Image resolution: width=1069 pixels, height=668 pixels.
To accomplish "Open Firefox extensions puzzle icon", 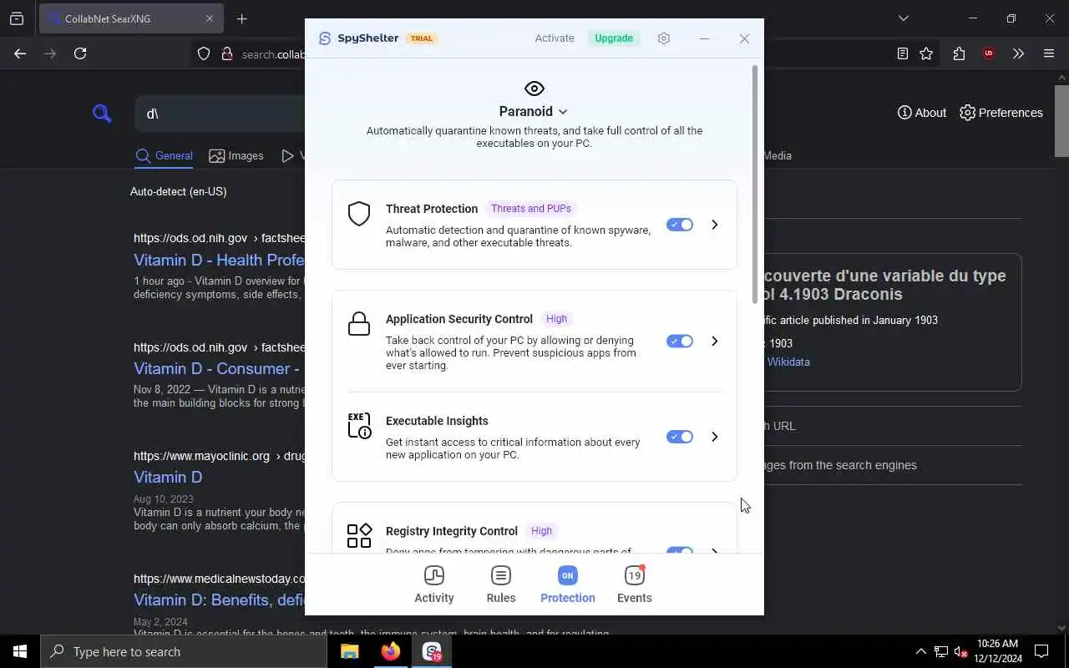I will click(x=959, y=53).
